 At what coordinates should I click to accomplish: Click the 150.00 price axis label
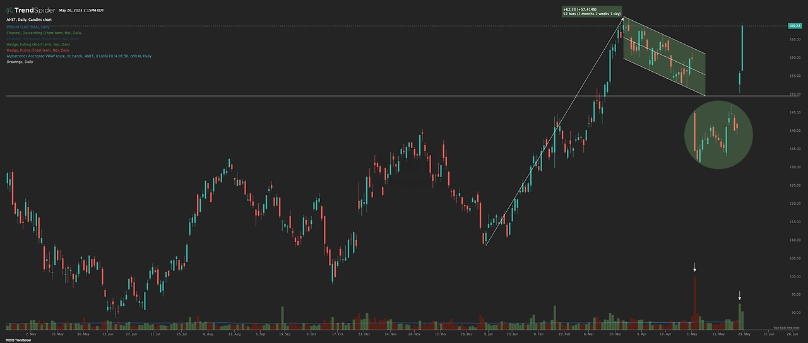pyautogui.click(x=795, y=95)
